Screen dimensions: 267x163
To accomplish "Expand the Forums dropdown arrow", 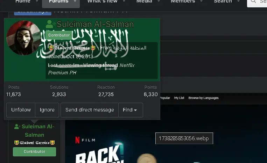I will point(75,1).
